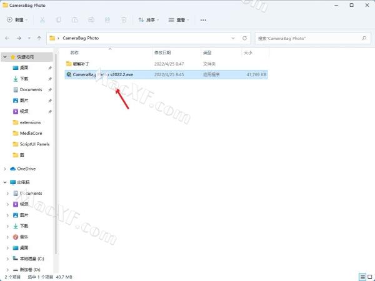Open ScriptUI Panels folder in sidebar
Image resolution: width=375 pixels, height=281 pixels.
[x=34, y=144]
